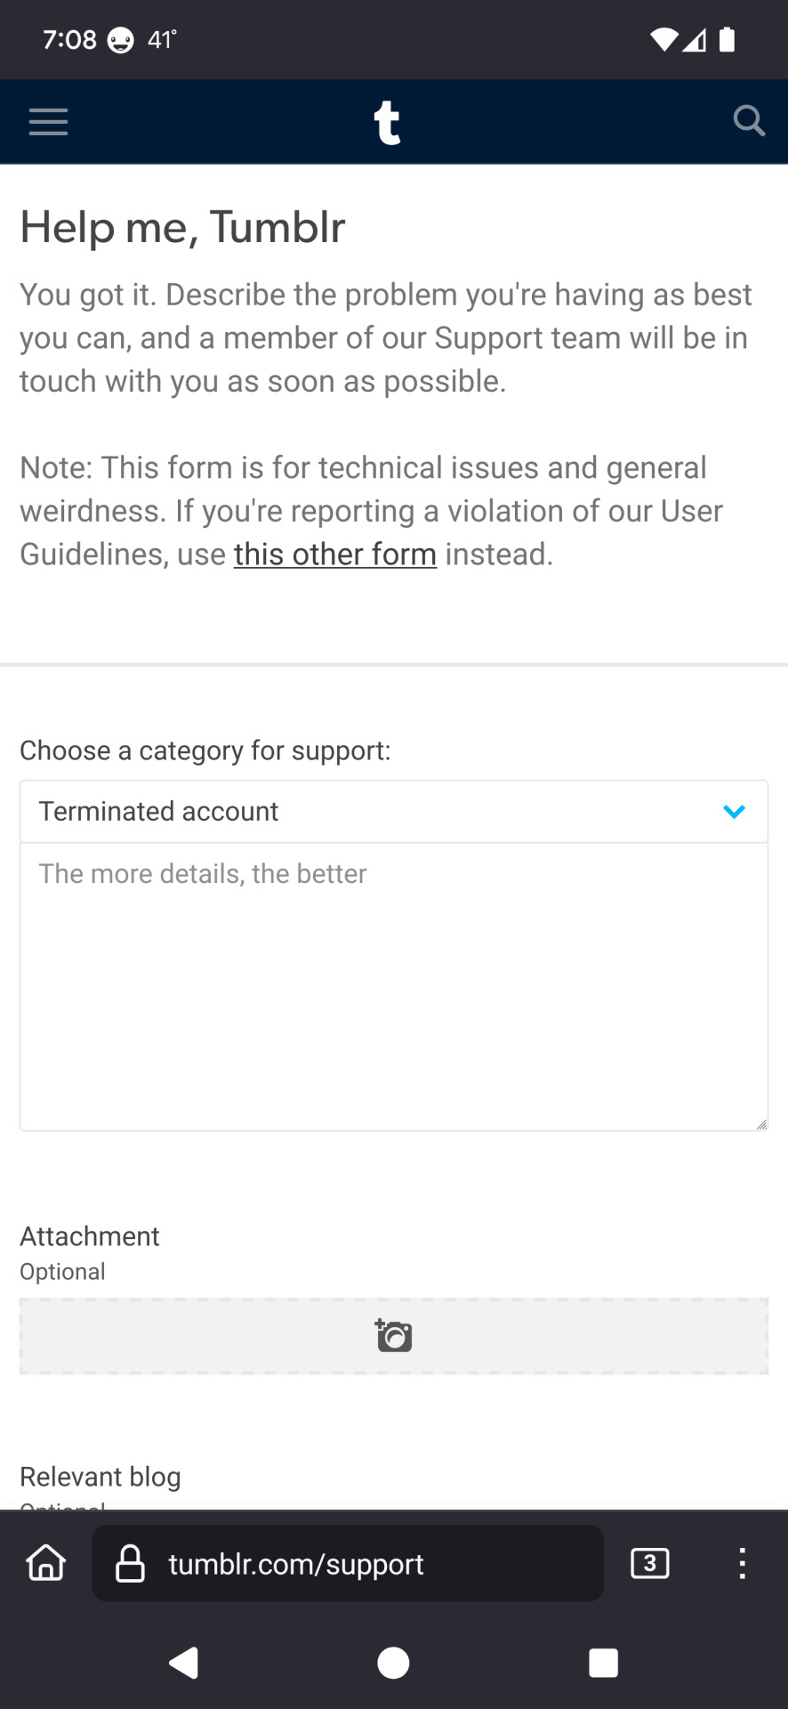Select the tumblr.com/support address bar
This screenshot has width=788, height=1709.
point(348,1564)
